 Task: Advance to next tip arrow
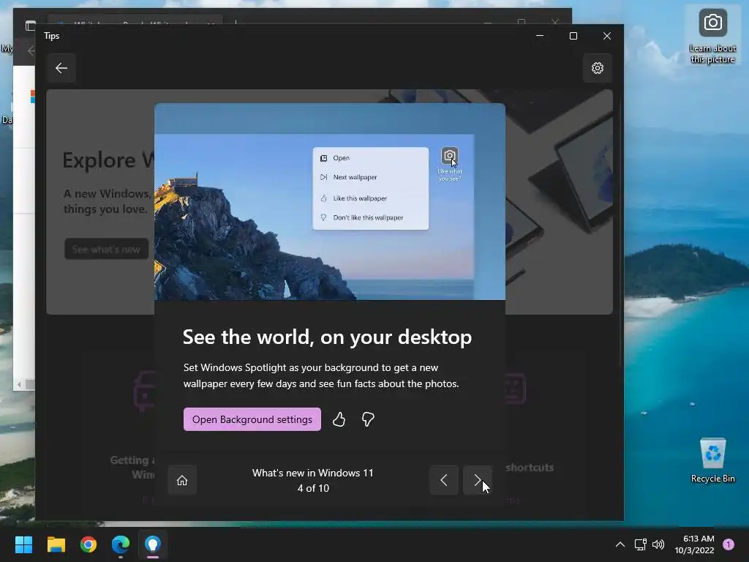477,480
